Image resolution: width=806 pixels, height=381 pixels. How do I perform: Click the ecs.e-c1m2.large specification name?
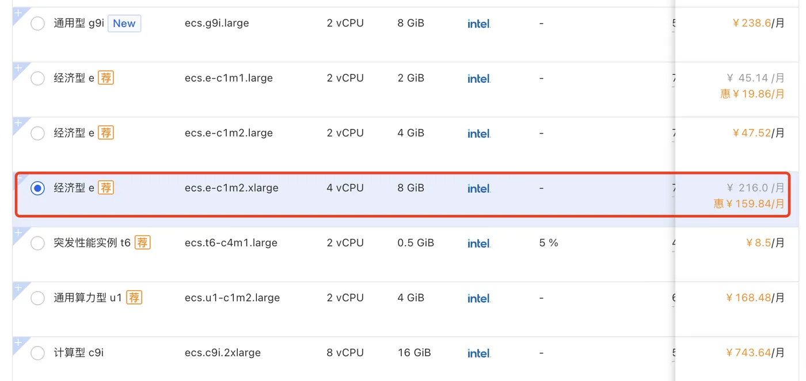[x=229, y=133]
